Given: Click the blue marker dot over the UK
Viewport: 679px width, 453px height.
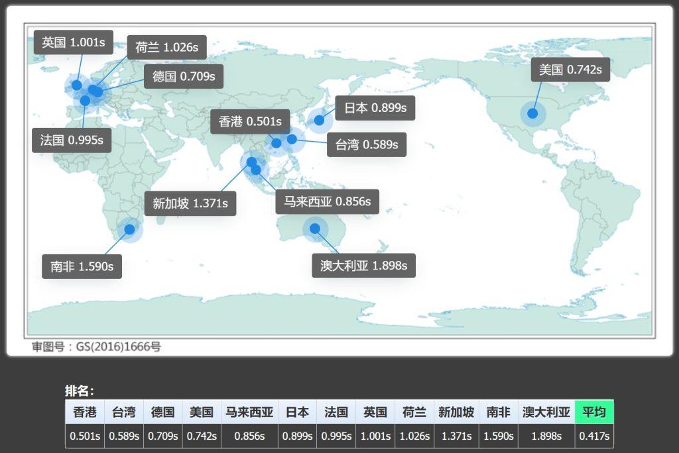Looking at the screenshot, I should pyautogui.click(x=77, y=85).
